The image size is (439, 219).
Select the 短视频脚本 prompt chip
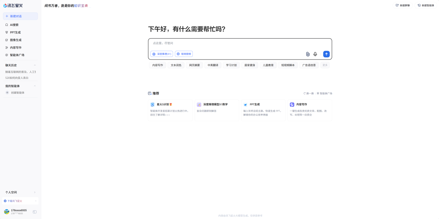[x=288, y=65]
